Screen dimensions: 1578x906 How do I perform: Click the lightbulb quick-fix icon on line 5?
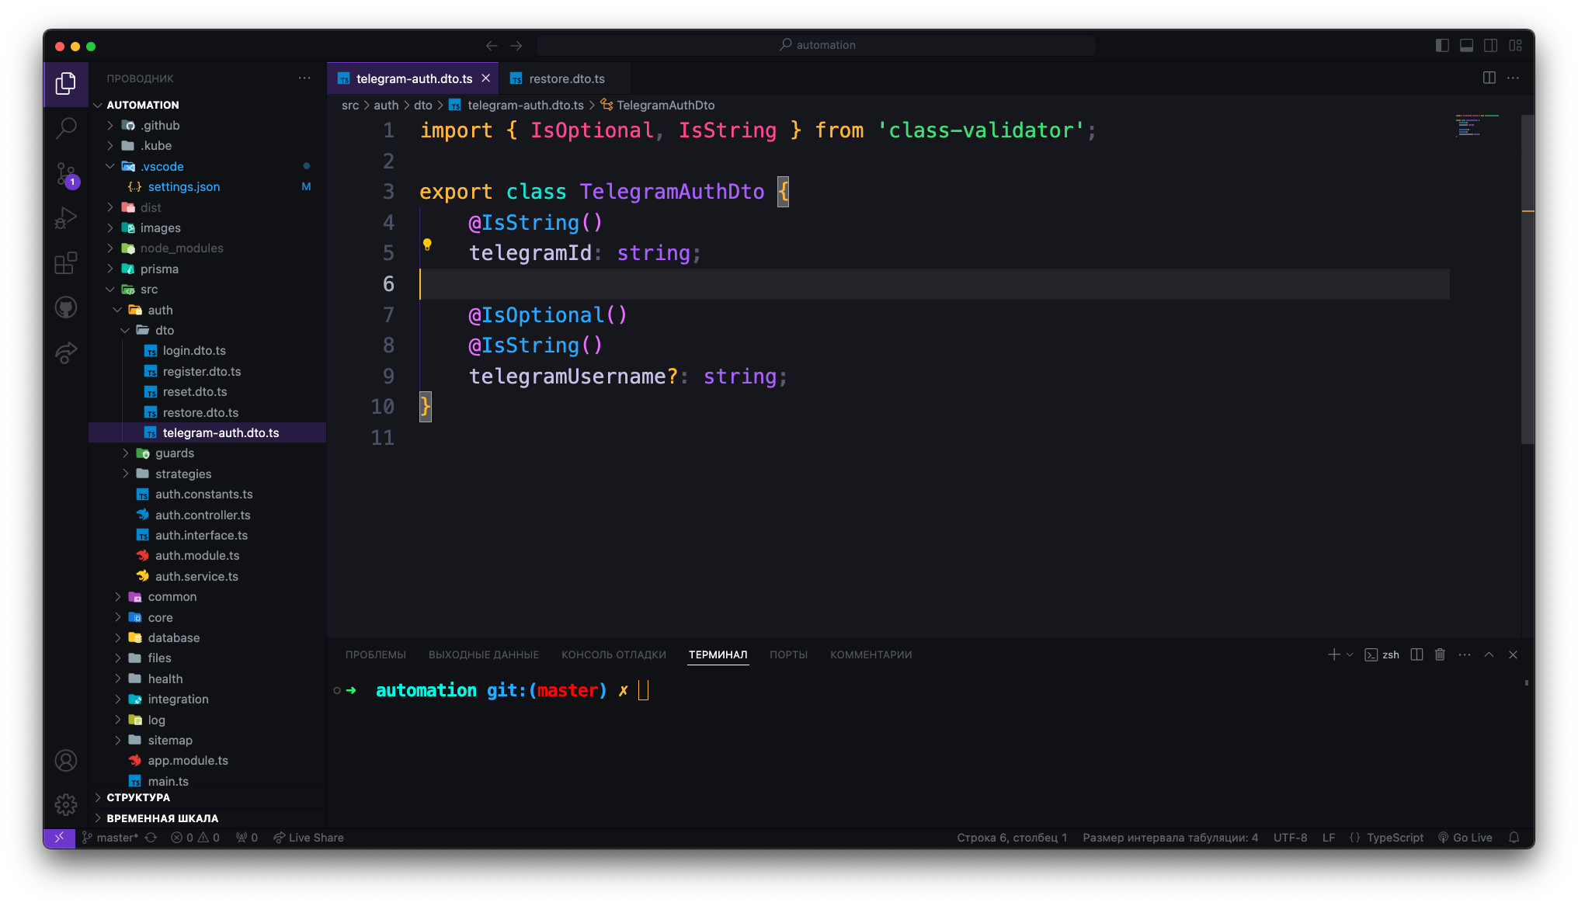tap(427, 245)
